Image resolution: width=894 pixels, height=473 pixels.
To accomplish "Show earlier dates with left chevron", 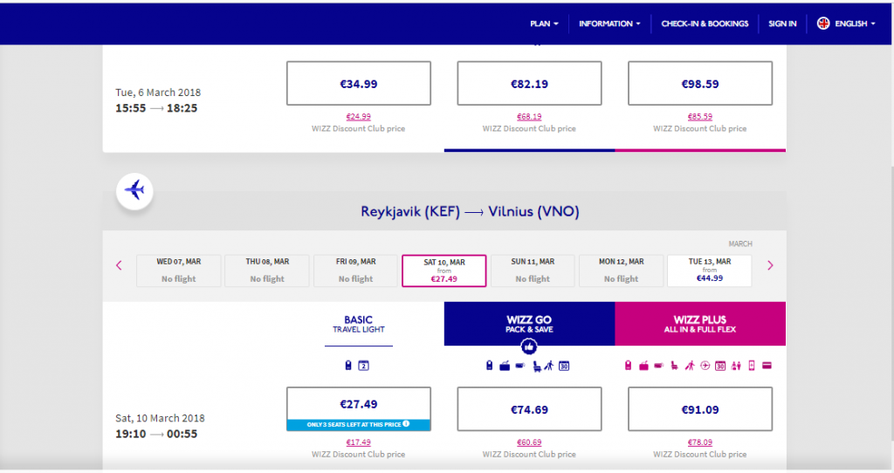I will tap(119, 265).
